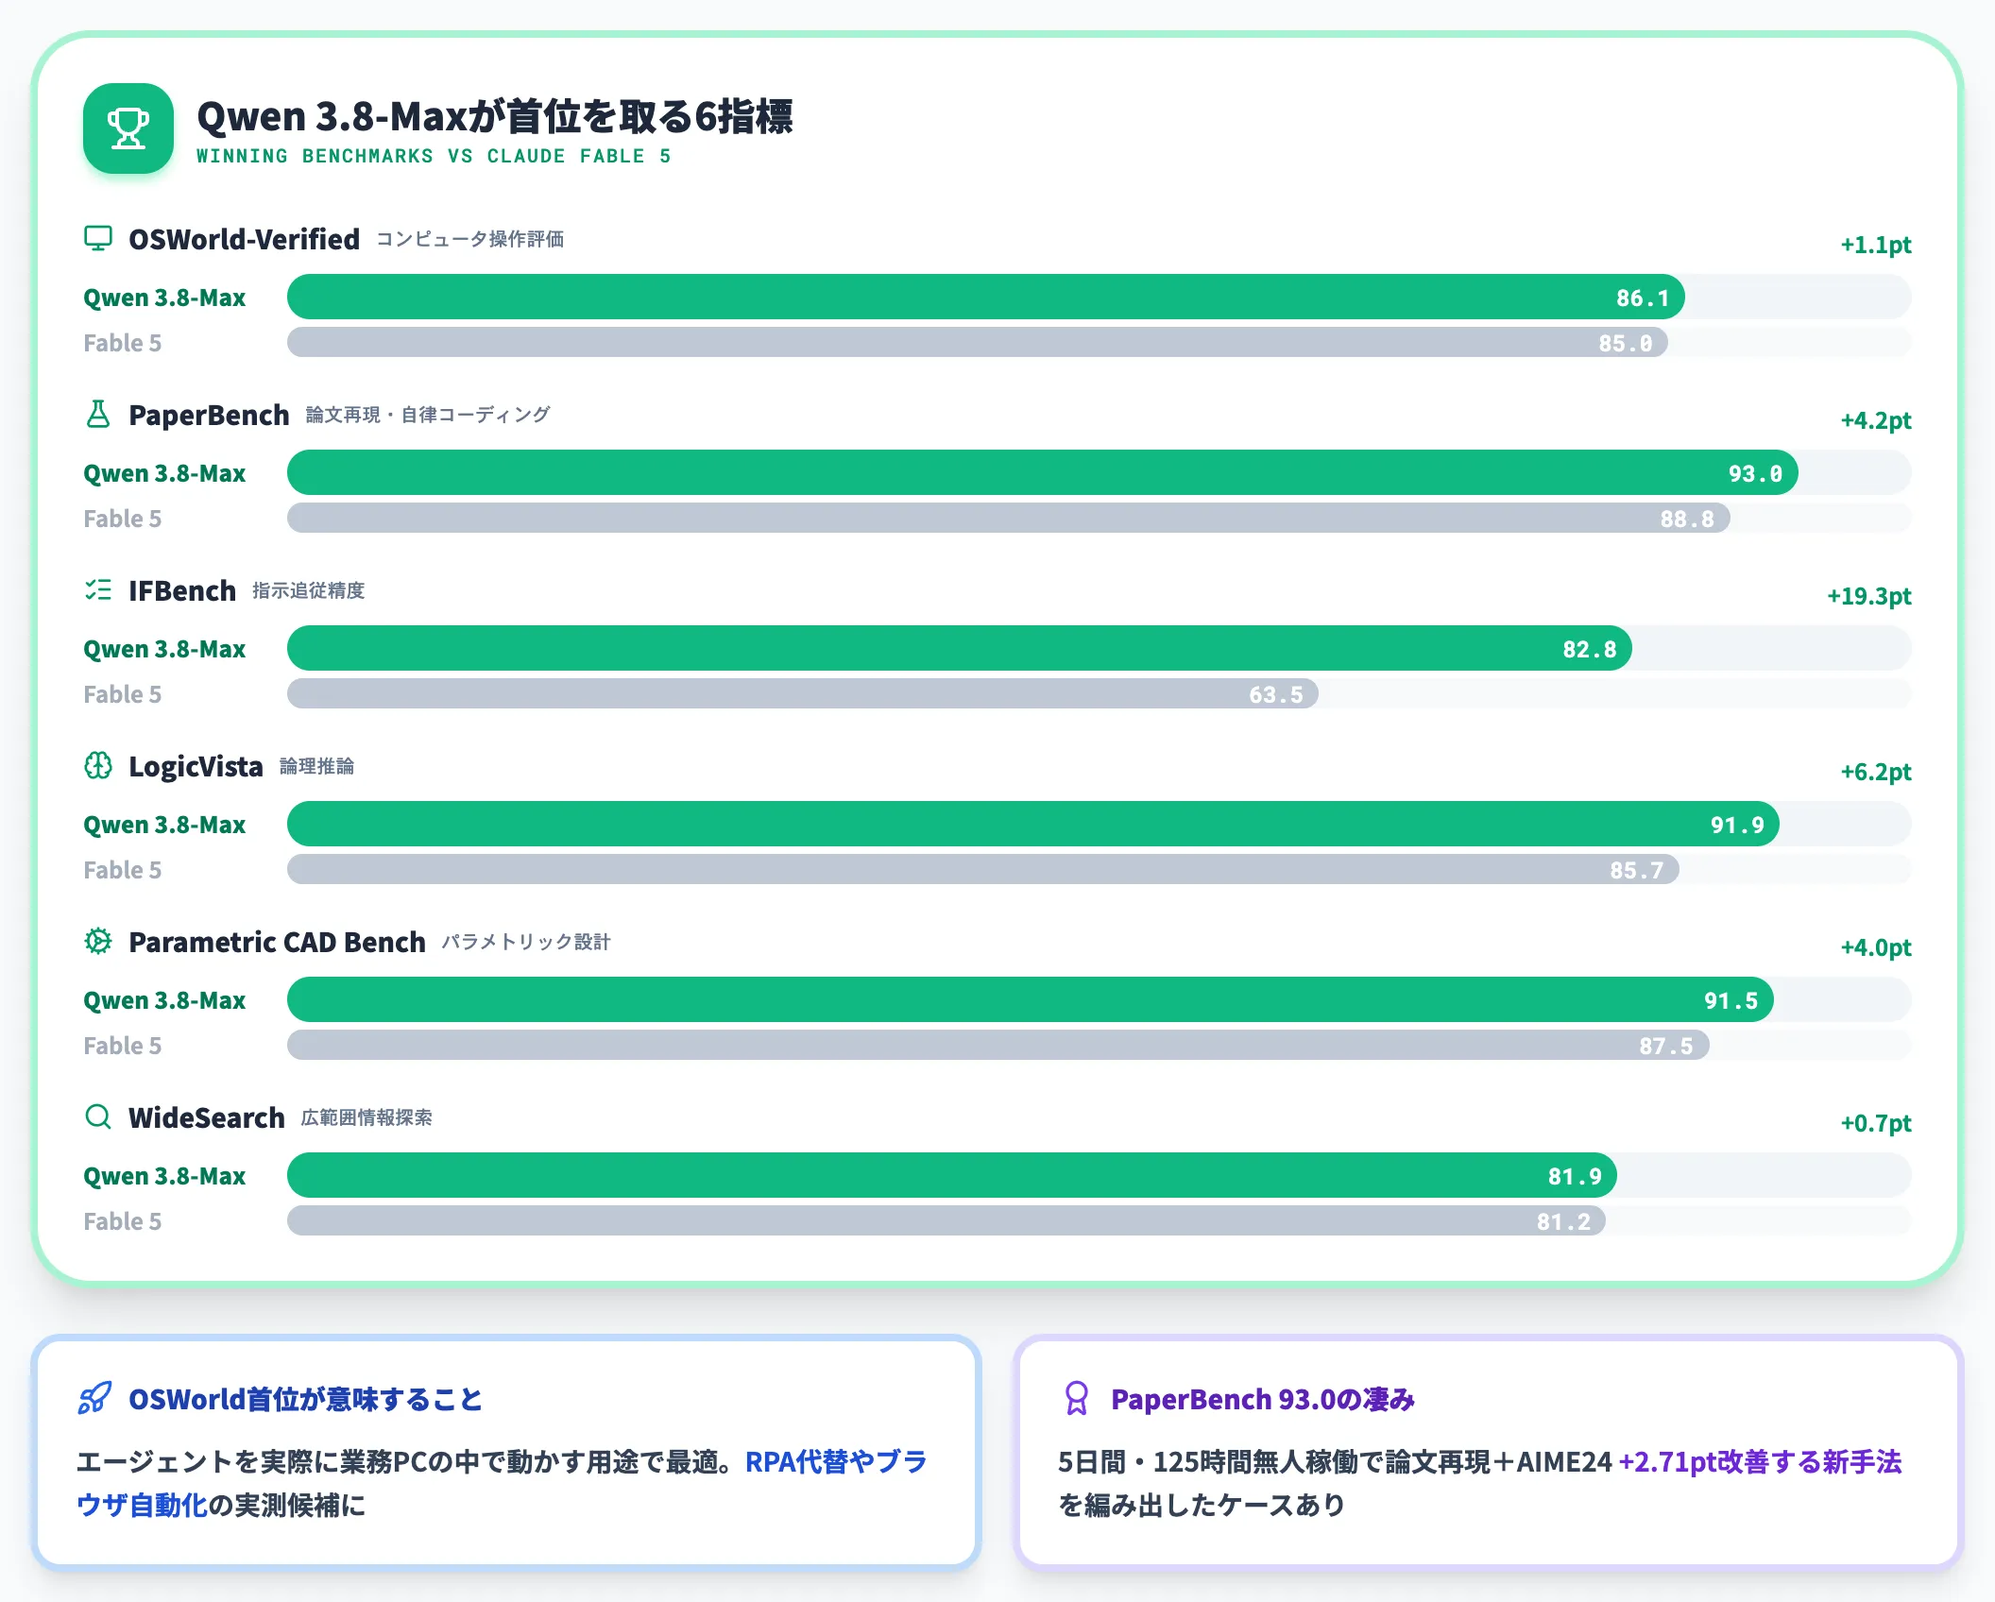
Task: Click the green trophy icon in header
Action: (x=128, y=128)
